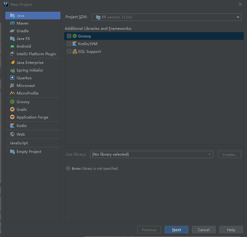Click the Cancel button
The image size is (247, 237).
click(204, 230)
